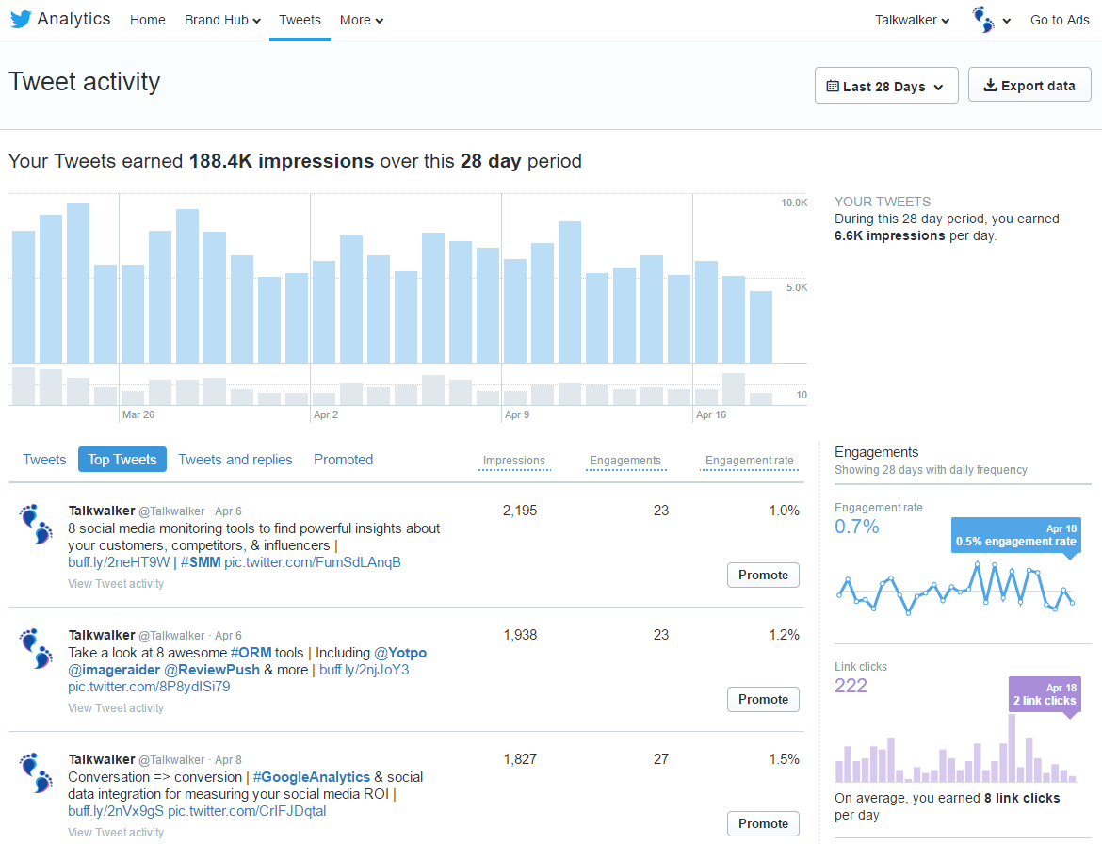The image size is (1102, 844).
Task: Click the Twitter bird logo
Action: pos(21,18)
